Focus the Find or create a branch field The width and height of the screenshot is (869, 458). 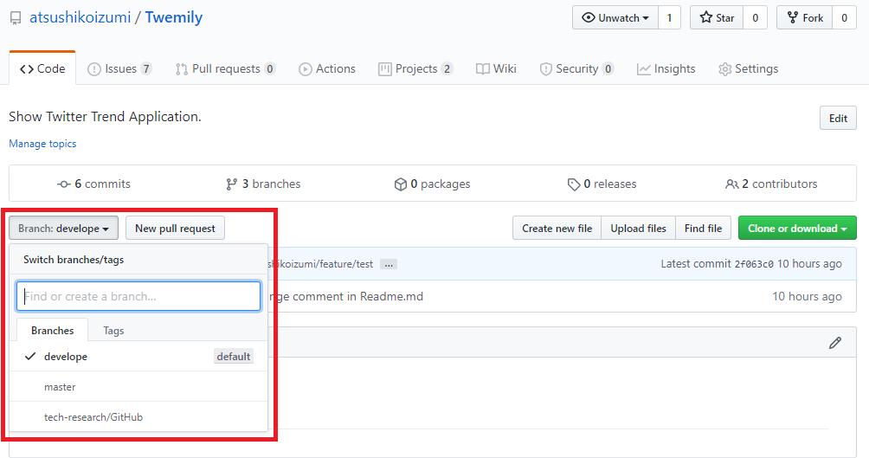pyautogui.click(x=138, y=296)
